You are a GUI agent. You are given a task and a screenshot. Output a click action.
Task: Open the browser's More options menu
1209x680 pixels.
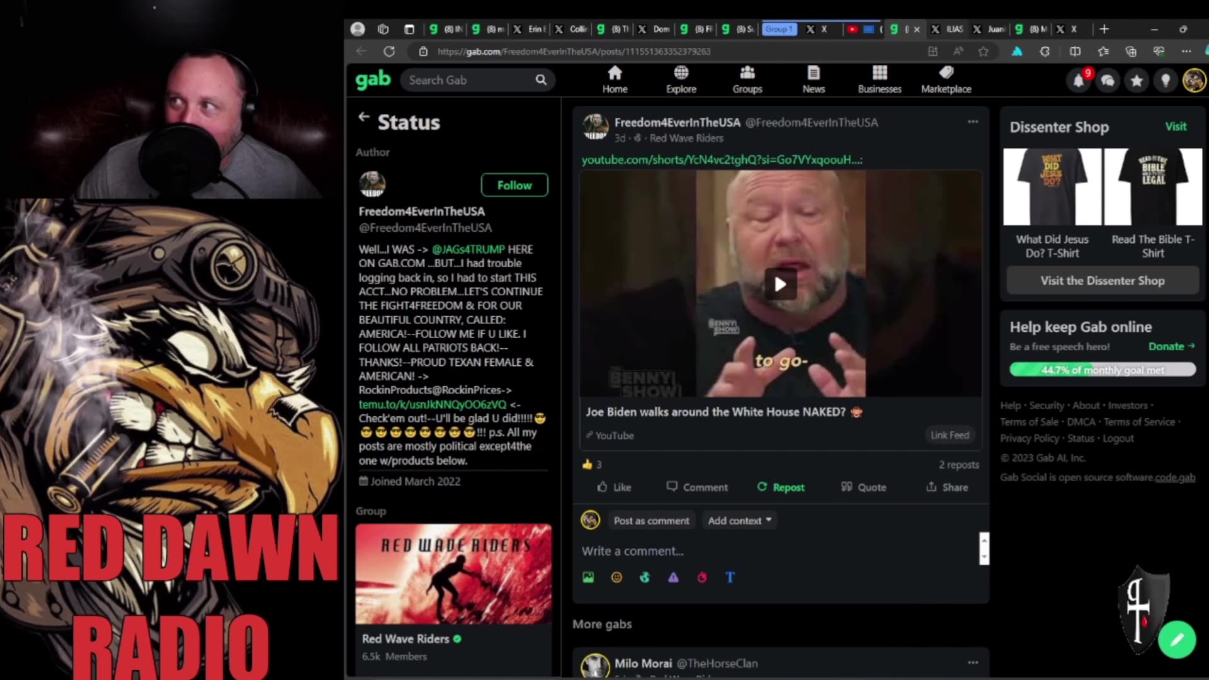pyautogui.click(x=1188, y=52)
